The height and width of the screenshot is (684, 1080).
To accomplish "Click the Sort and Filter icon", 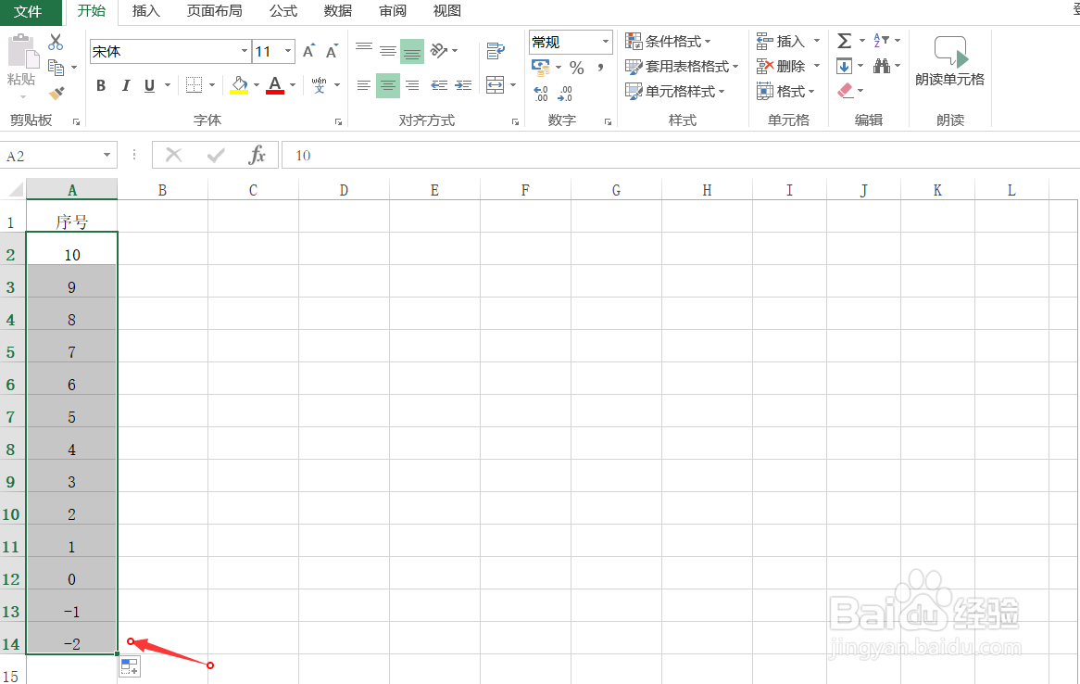I will 881,41.
